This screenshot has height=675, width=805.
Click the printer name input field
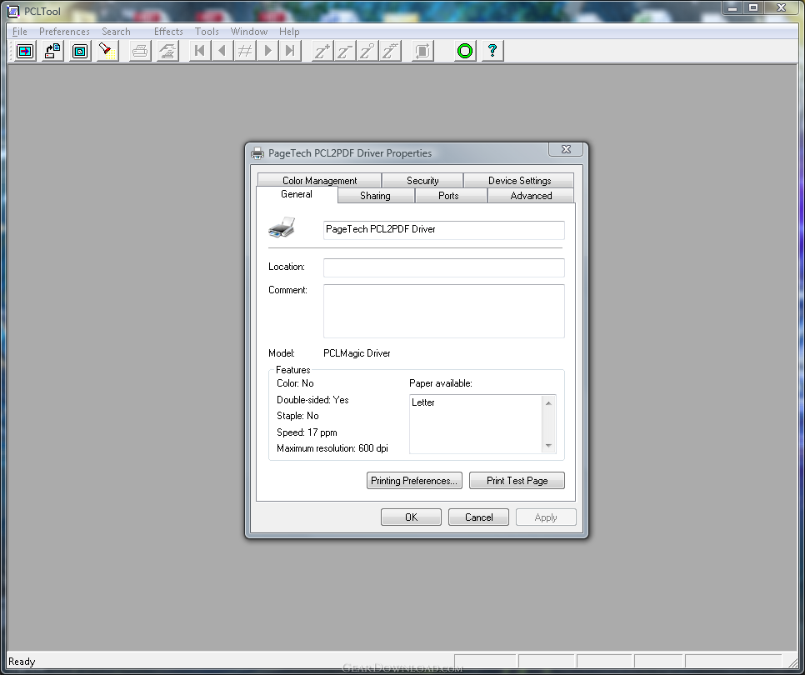click(444, 230)
